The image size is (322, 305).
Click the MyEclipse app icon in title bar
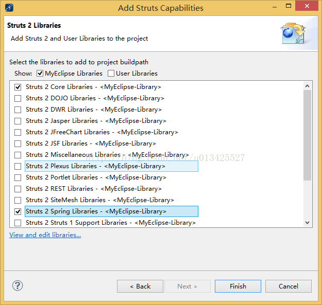pyautogui.click(x=10, y=8)
